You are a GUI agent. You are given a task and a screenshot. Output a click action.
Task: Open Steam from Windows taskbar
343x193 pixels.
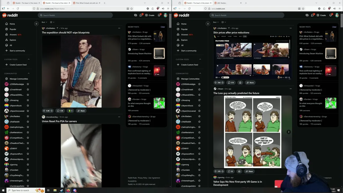[x=61, y=190]
